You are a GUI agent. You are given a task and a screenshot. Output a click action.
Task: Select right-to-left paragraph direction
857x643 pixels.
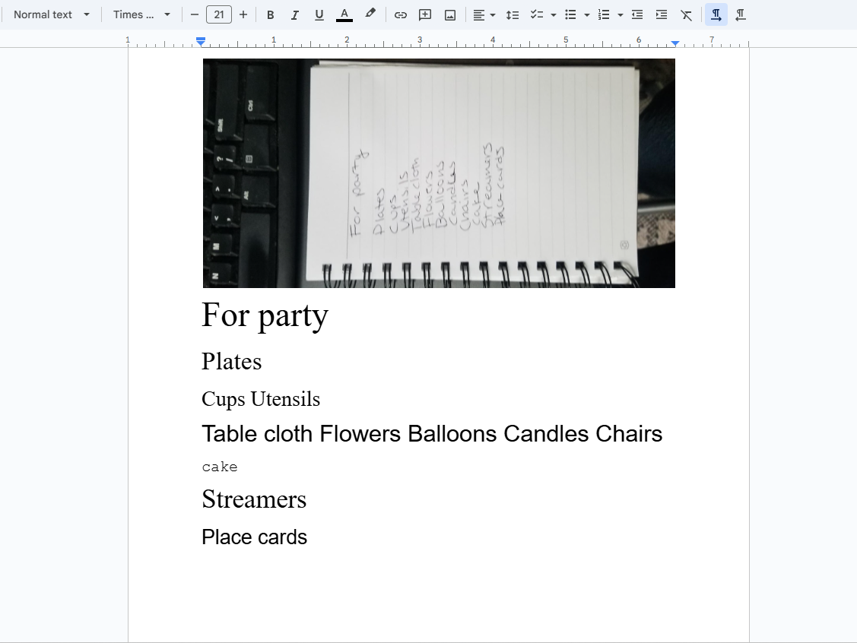click(741, 14)
